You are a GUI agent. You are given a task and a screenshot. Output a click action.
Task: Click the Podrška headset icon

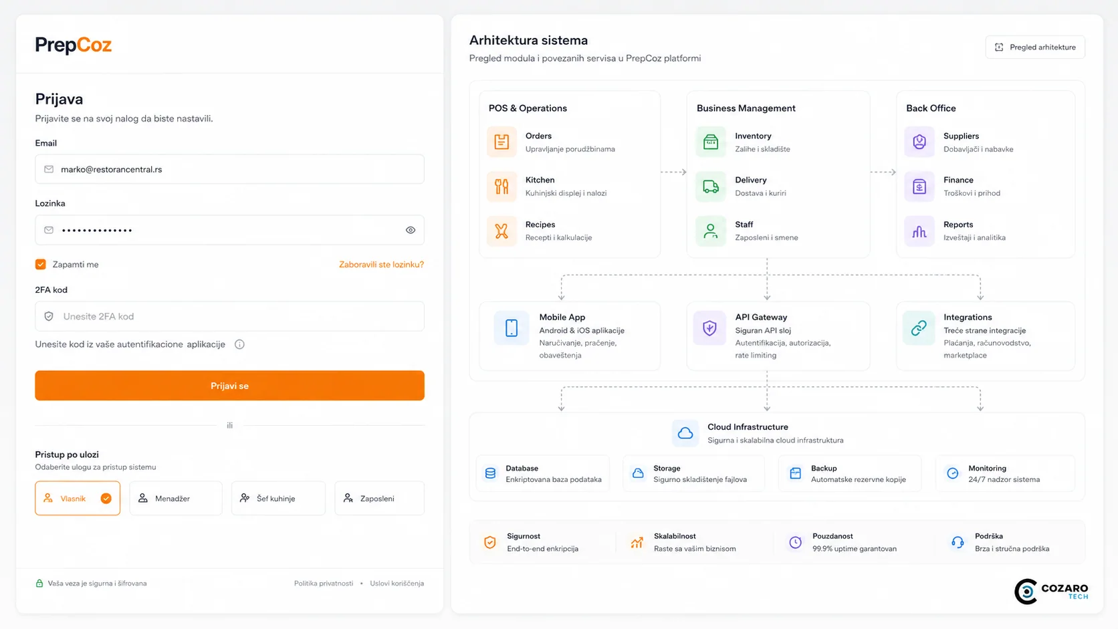[958, 542]
